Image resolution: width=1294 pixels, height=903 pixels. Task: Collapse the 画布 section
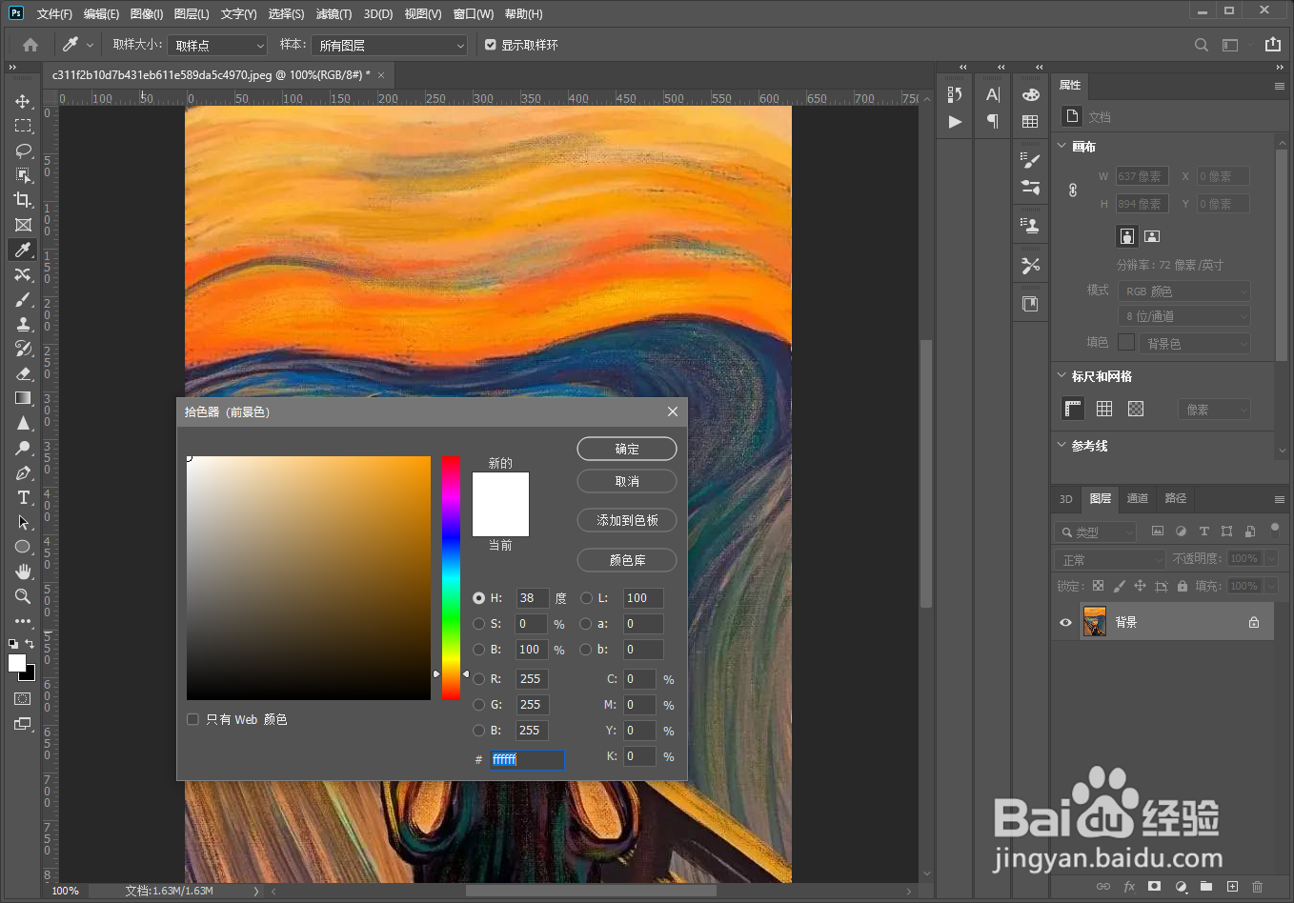pyautogui.click(x=1062, y=146)
